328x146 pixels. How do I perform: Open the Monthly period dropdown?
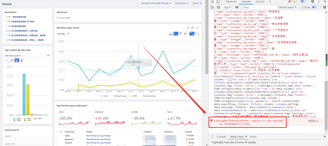63,34
